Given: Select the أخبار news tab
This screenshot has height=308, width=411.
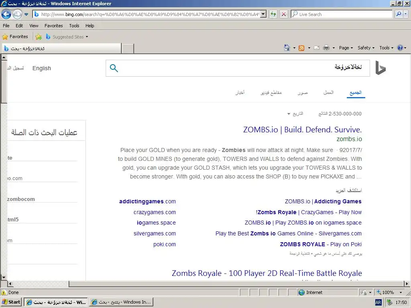Looking at the screenshot, I should tap(240, 93).
